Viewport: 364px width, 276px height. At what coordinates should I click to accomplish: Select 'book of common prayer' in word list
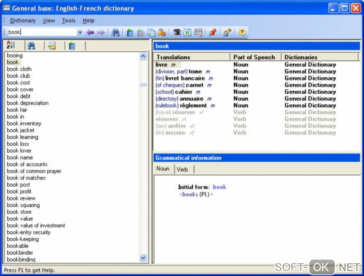click(x=34, y=171)
